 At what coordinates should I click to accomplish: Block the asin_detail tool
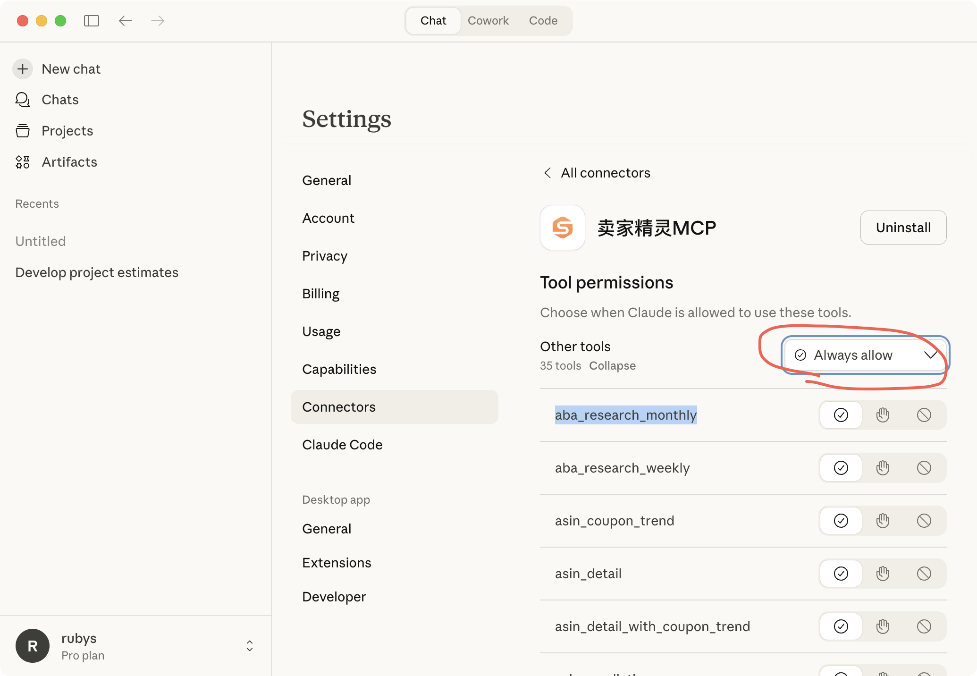click(924, 574)
